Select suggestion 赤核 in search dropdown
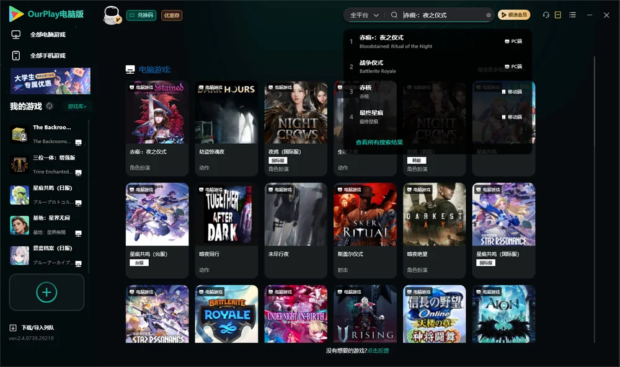 pos(436,92)
